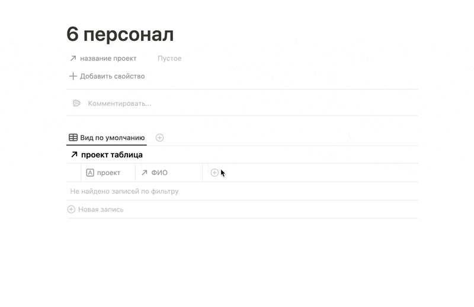Click the Не найдено записей по фильтру text

[124, 192]
